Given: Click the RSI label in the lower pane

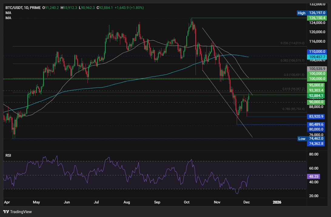Looking at the screenshot, I should (8, 155).
